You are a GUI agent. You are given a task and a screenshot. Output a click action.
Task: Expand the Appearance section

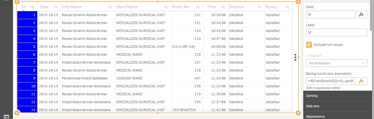[337, 116]
